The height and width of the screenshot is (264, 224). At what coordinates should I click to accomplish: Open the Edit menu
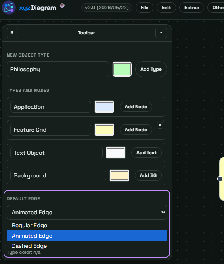166,8
